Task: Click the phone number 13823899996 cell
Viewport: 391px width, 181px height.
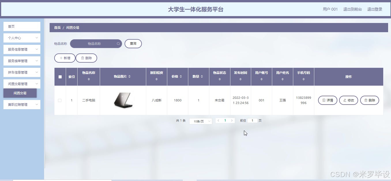Action: pyautogui.click(x=304, y=100)
